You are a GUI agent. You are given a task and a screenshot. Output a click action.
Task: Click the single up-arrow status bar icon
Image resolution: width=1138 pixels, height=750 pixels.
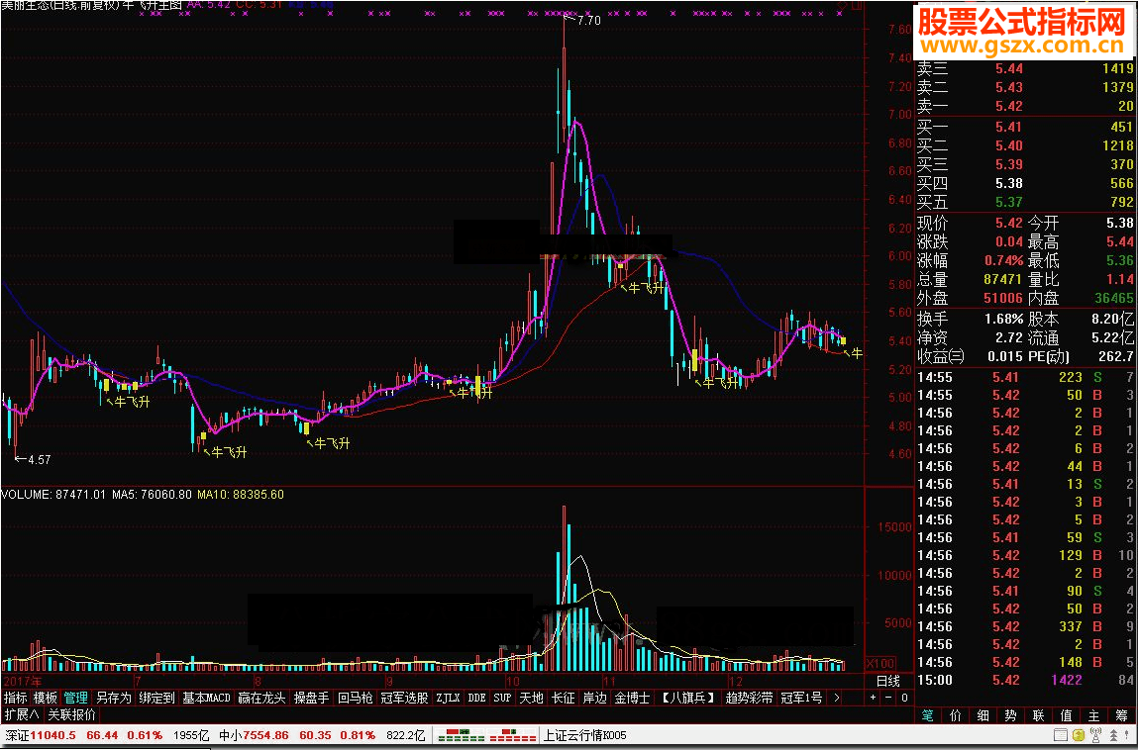point(1126,735)
